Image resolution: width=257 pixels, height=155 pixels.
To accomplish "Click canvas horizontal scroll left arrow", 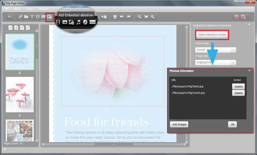I will click(x=43, y=144).
